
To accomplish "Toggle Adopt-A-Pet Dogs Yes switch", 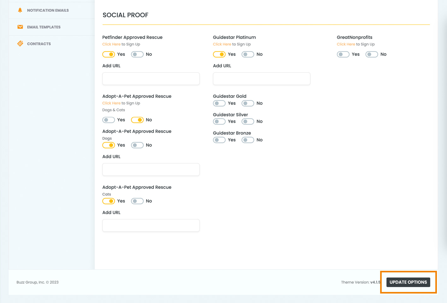I will tap(109, 145).
